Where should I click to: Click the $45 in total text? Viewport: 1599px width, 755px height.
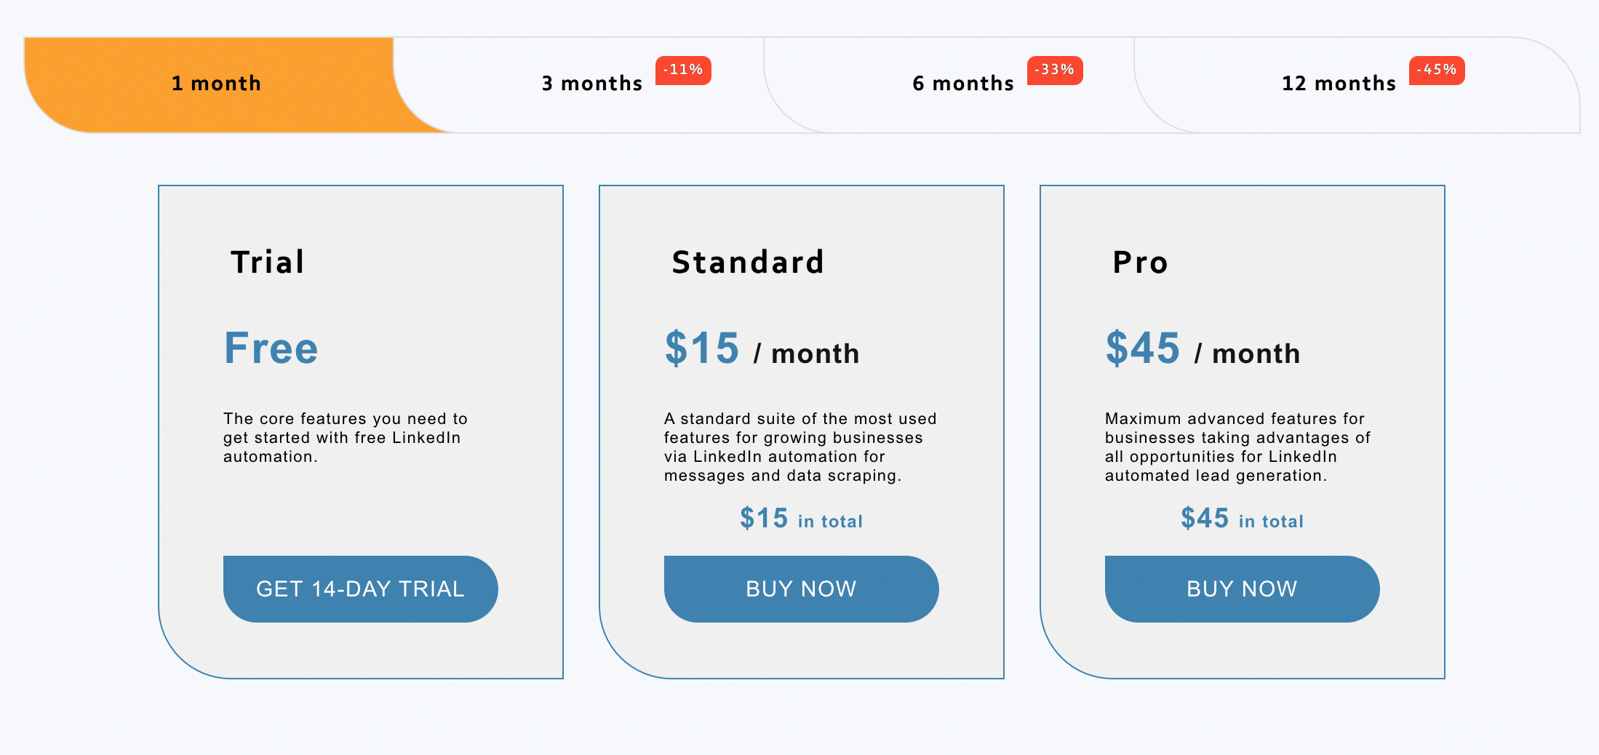pos(1242,519)
